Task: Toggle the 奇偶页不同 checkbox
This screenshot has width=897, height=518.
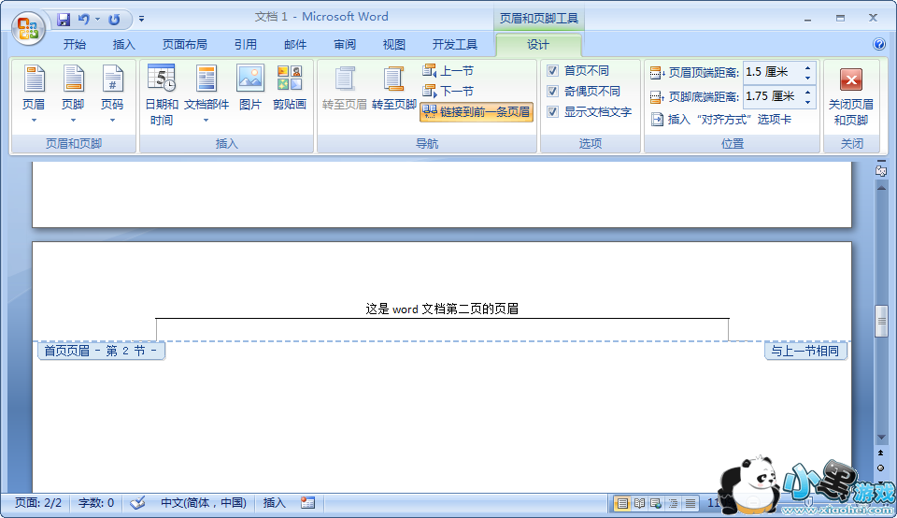Action: pos(552,91)
